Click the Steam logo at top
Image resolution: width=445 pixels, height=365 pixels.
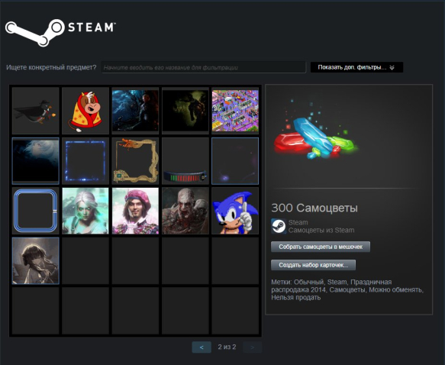click(60, 33)
